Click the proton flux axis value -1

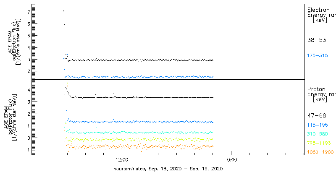tap(26, 150)
